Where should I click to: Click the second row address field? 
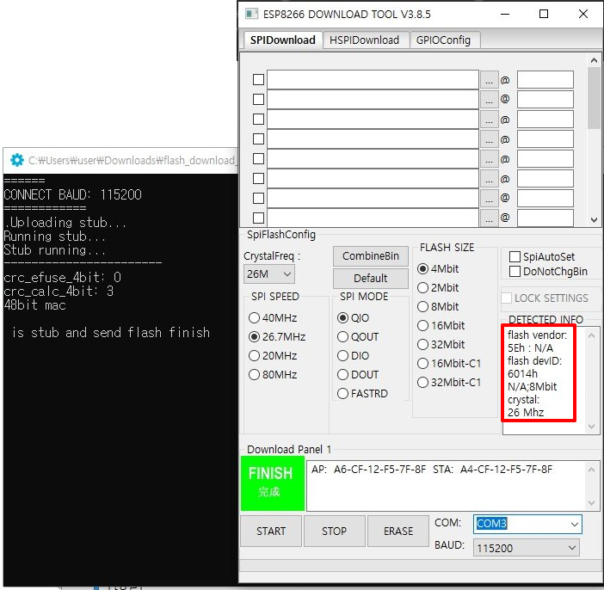click(x=545, y=100)
